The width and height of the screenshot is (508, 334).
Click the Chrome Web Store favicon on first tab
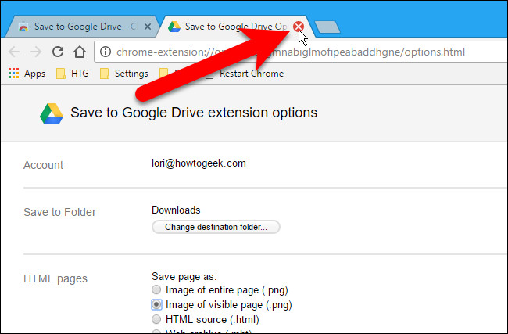click(23, 27)
